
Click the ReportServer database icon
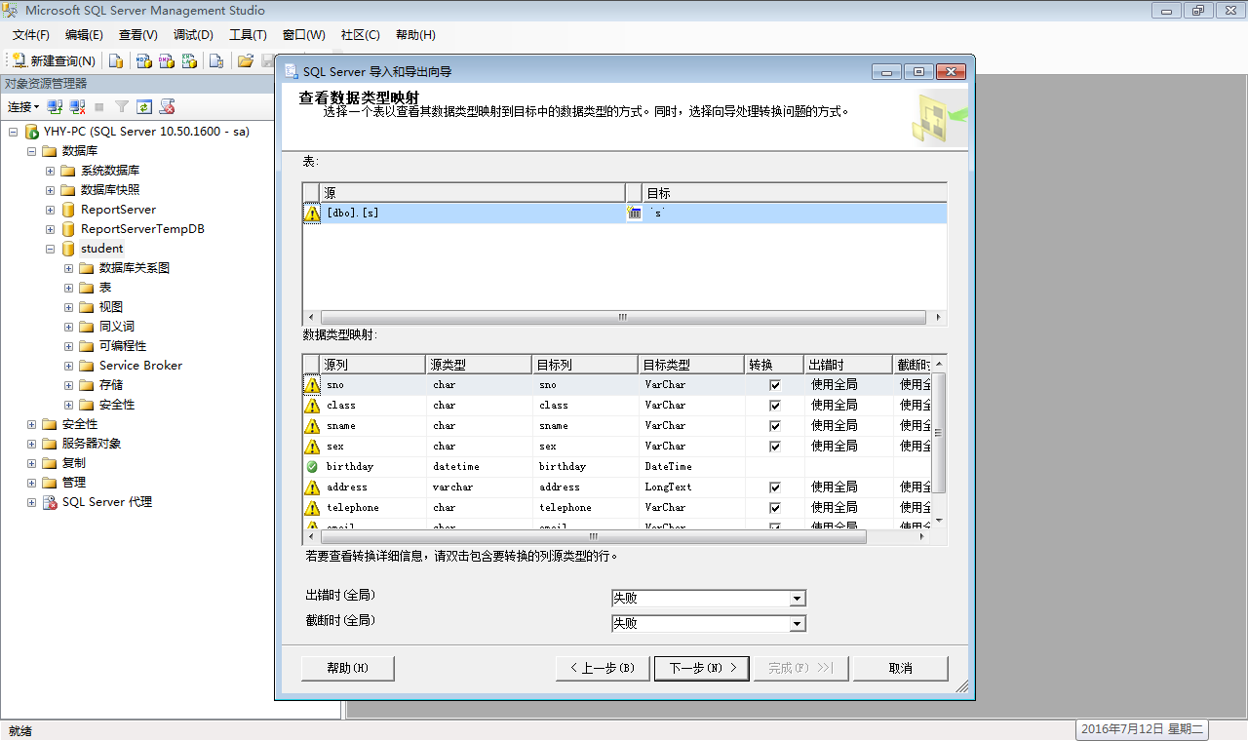click(x=68, y=210)
